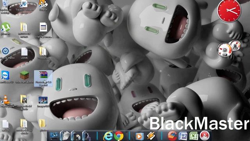Launch the TeamViewer 10 shortcut
This screenshot has width=250, height=141.
pyautogui.click(x=5, y=75)
